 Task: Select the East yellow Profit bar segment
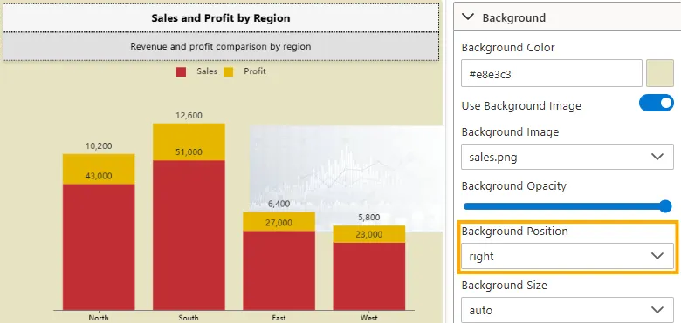tap(279, 222)
